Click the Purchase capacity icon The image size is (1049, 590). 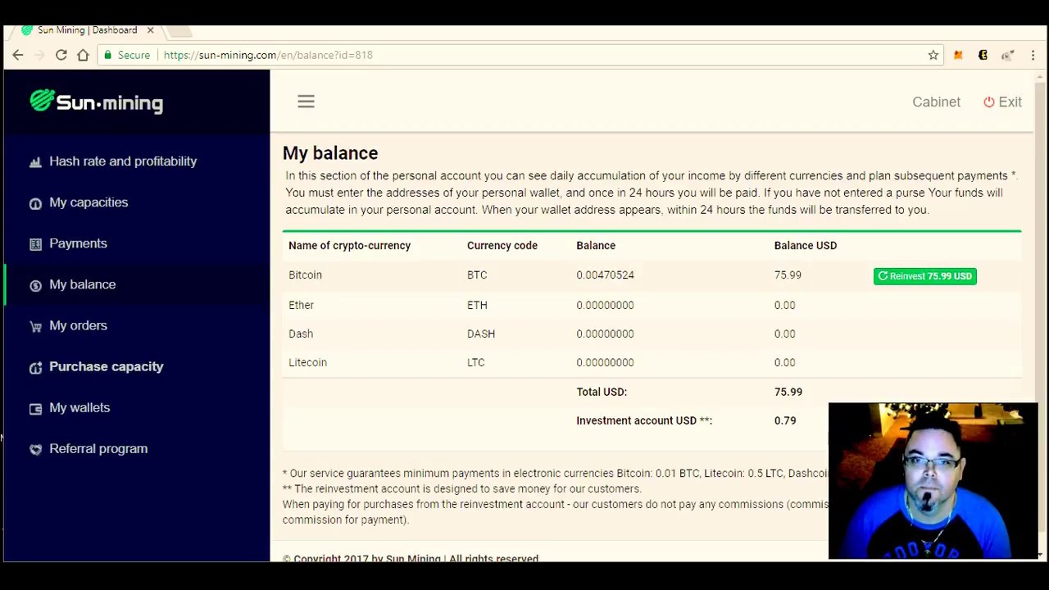[35, 367]
